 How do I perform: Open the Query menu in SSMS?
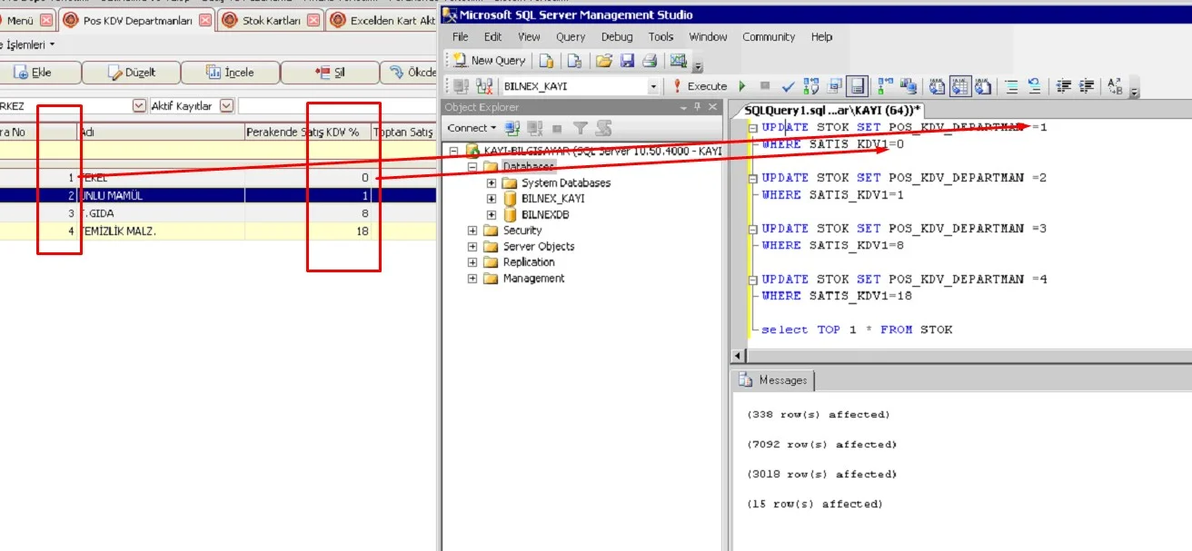[571, 37]
